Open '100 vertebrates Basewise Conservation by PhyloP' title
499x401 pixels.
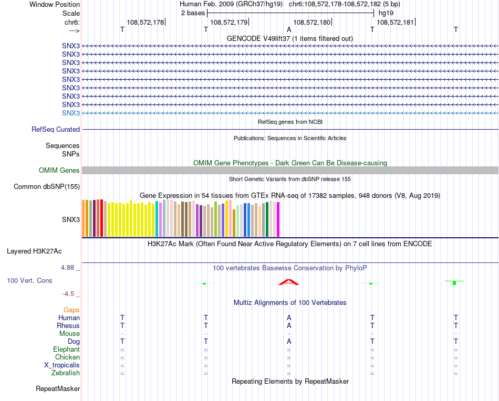point(290,268)
